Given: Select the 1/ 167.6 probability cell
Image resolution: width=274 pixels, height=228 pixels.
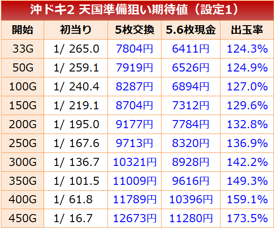Looking at the screenshot, I should (x=76, y=143).
